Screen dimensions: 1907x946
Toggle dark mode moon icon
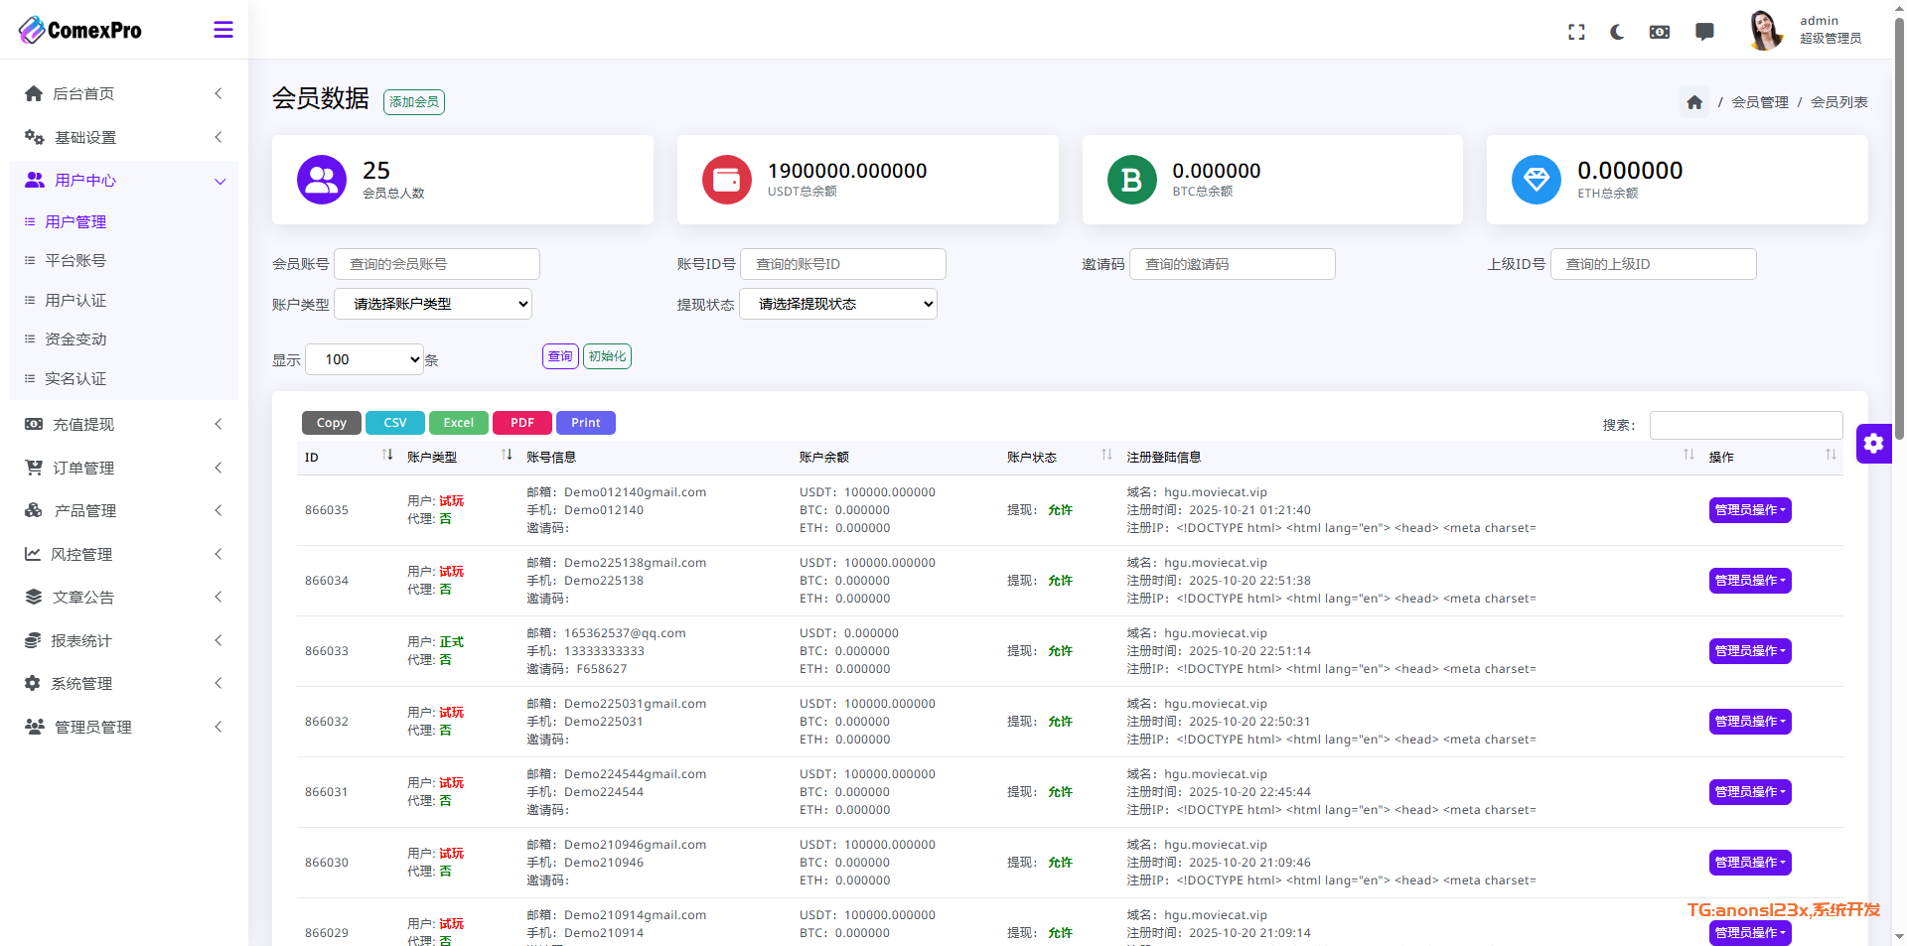point(1617,32)
